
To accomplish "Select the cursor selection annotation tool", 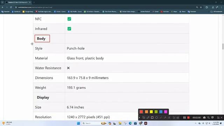I will coord(144,118).
